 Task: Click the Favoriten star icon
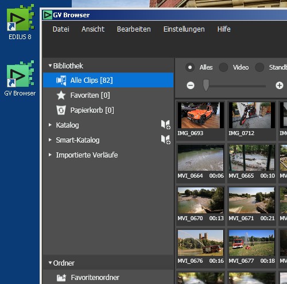click(x=61, y=95)
